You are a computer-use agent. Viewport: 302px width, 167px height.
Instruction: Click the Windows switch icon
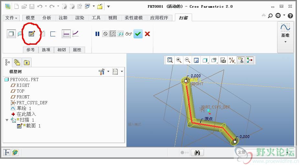(x=87, y=6)
